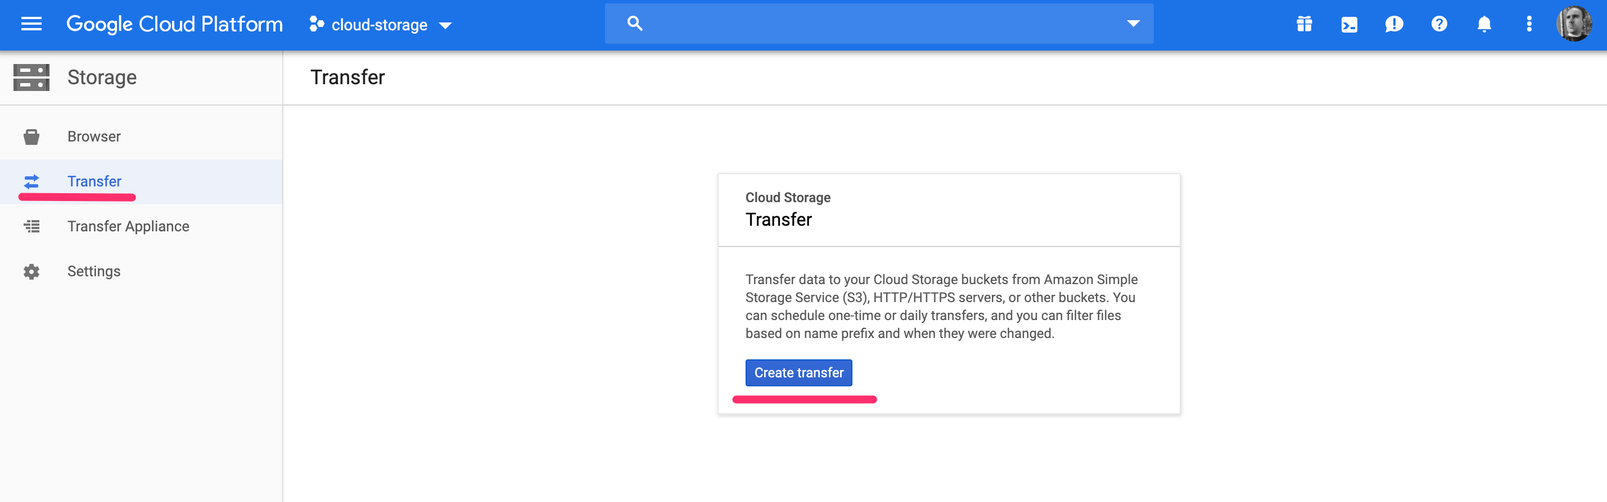Image resolution: width=1607 pixels, height=502 pixels.
Task: Activate Cloud Shell terminal icon
Action: [x=1349, y=24]
